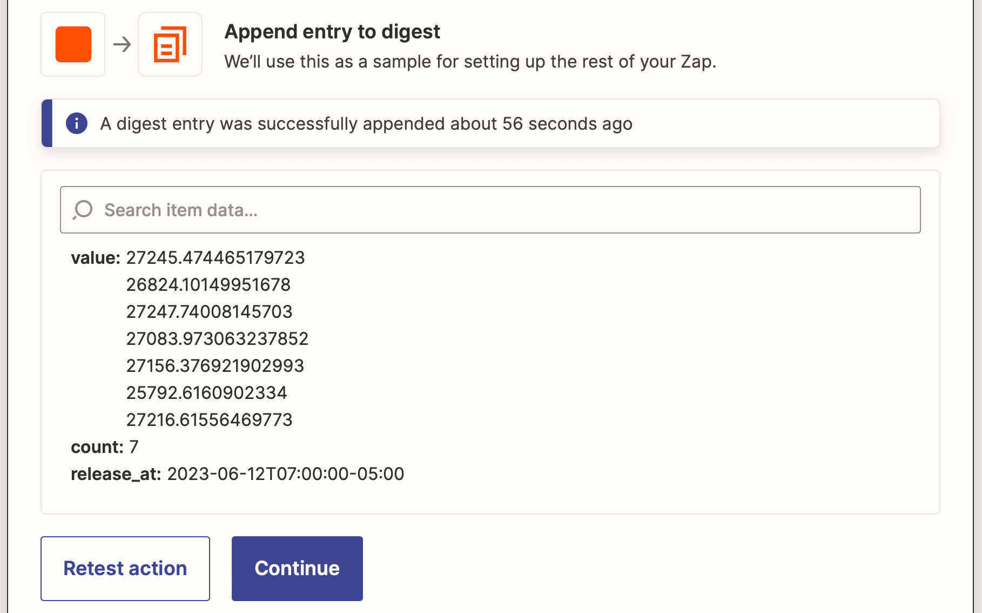Click the orange trigger app icon
Screen dimensions: 982x613
click(x=72, y=44)
